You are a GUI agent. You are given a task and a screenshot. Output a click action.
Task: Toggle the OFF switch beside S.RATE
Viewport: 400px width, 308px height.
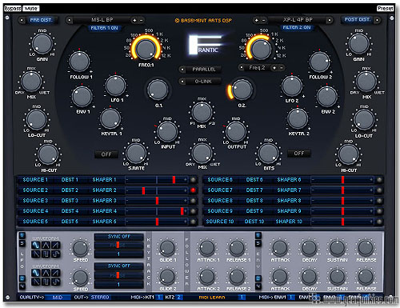coord(106,154)
